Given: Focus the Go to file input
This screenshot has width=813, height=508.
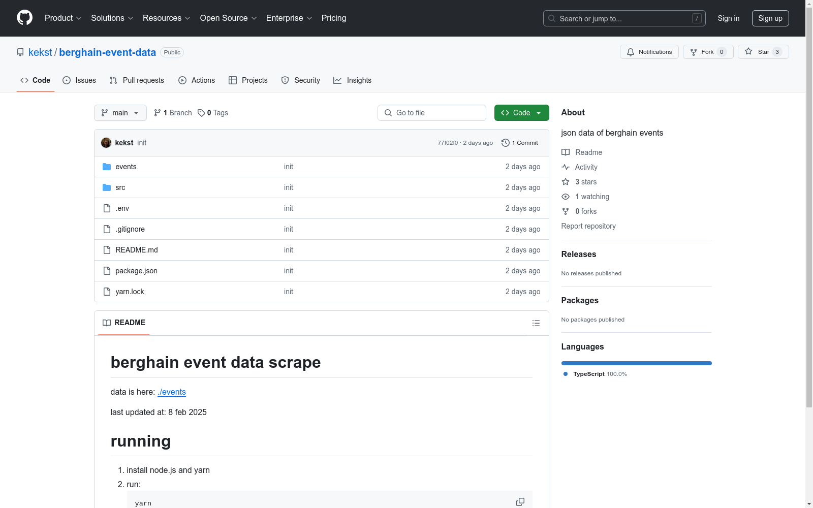Looking at the screenshot, I should pos(432,113).
